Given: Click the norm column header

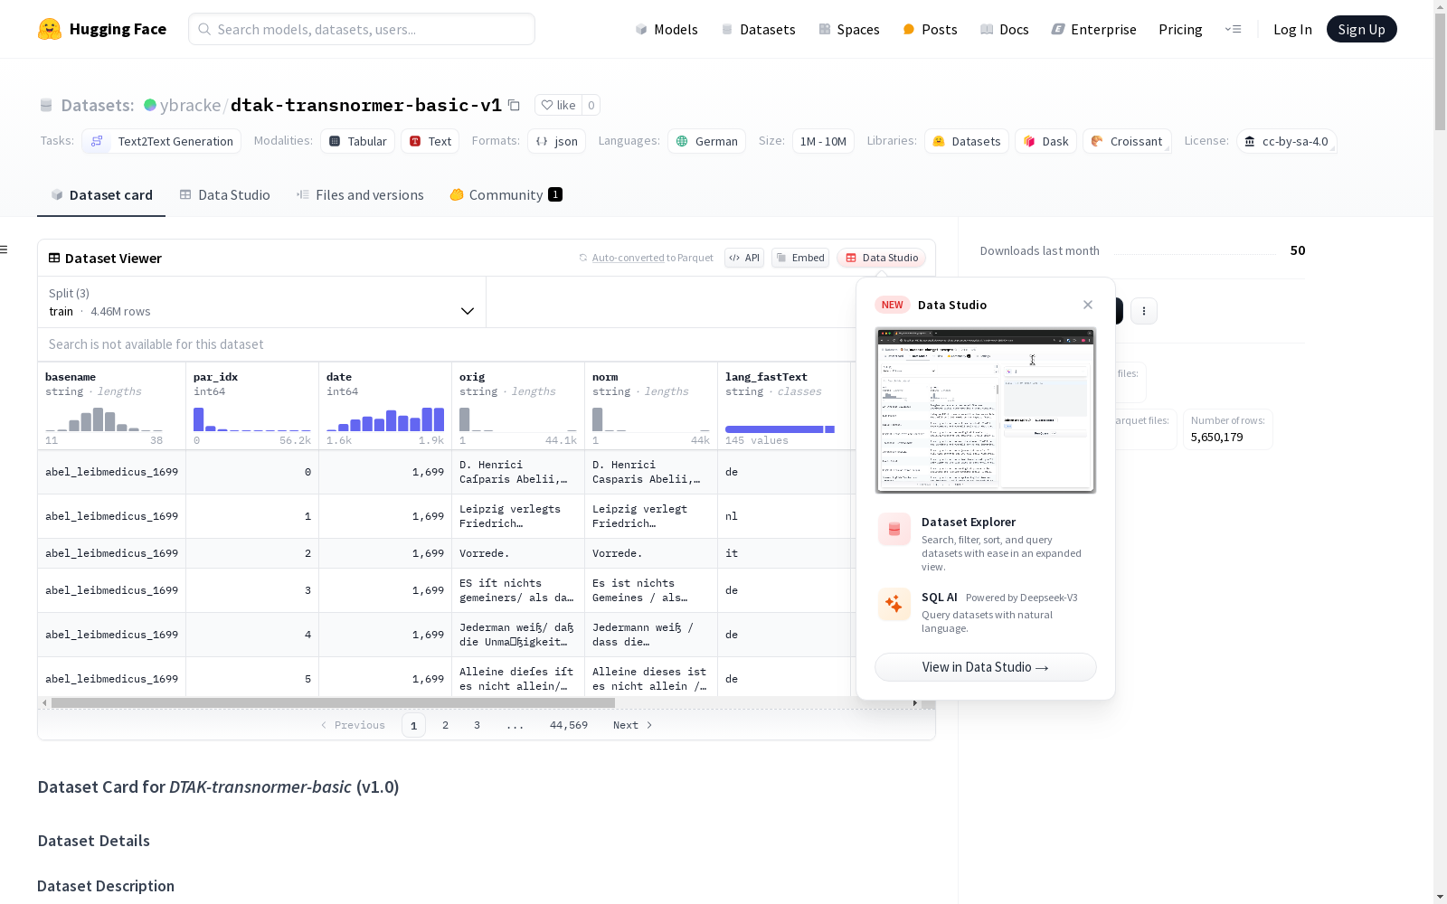Looking at the screenshot, I should [605, 377].
